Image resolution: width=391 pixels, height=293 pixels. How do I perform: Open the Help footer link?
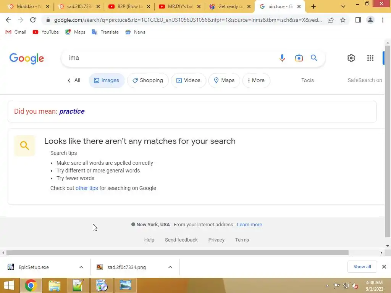pos(149,240)
